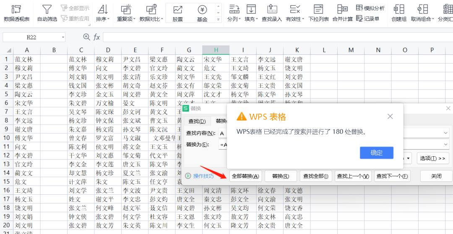Open the 填充 fill tool
The height and width of the screenshot is (234, 453).
coord(251,13)
